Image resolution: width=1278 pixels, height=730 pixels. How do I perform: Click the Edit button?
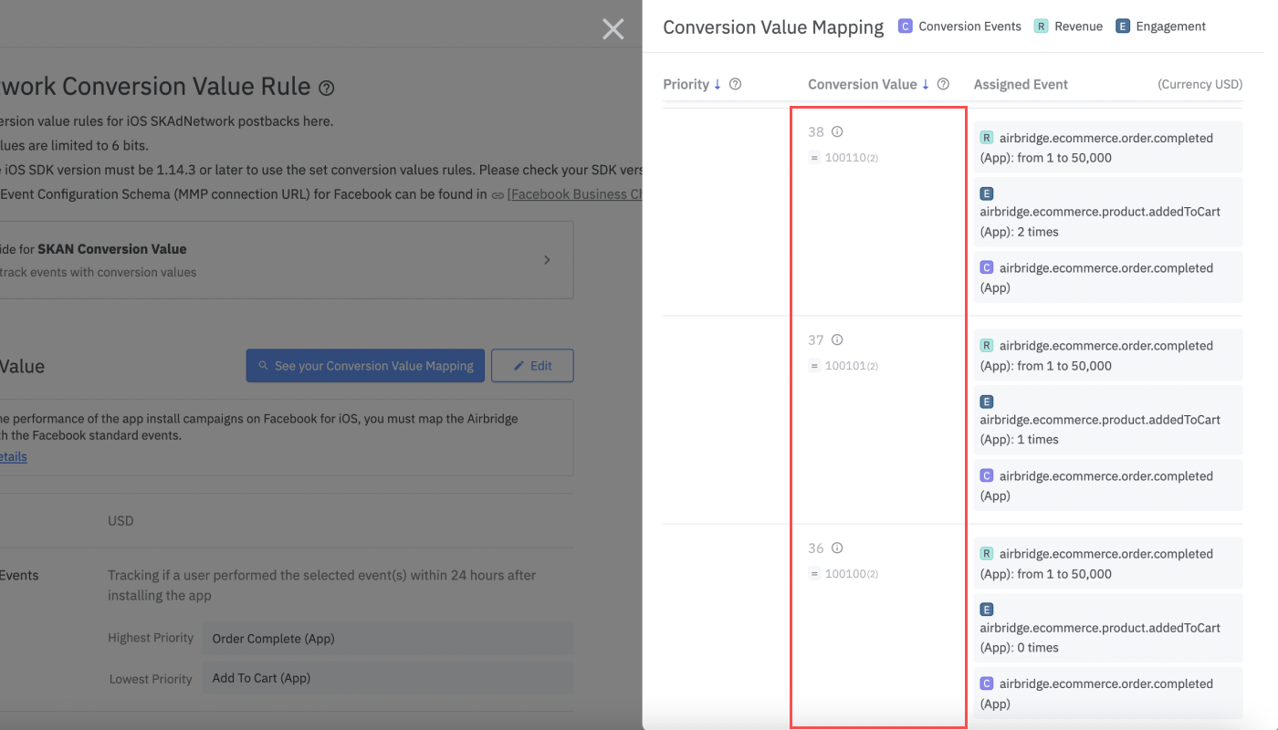532,365
